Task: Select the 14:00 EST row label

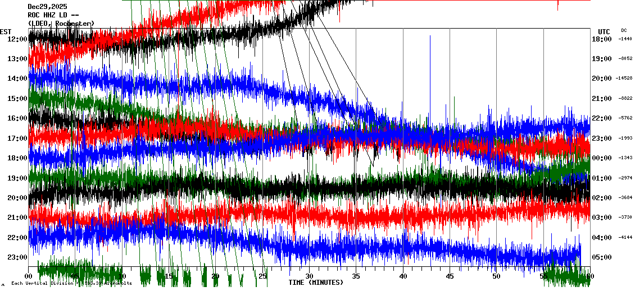Action: point(17,79)
